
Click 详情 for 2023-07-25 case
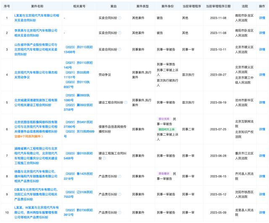[x=262, y=129]
